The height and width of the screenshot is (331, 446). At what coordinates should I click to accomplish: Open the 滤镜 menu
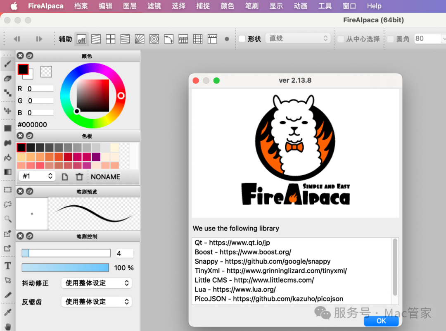pyautogui.click(x=154, y=6)
